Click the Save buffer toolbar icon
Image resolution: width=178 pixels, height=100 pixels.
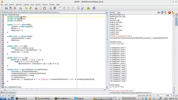click(11, 8)
